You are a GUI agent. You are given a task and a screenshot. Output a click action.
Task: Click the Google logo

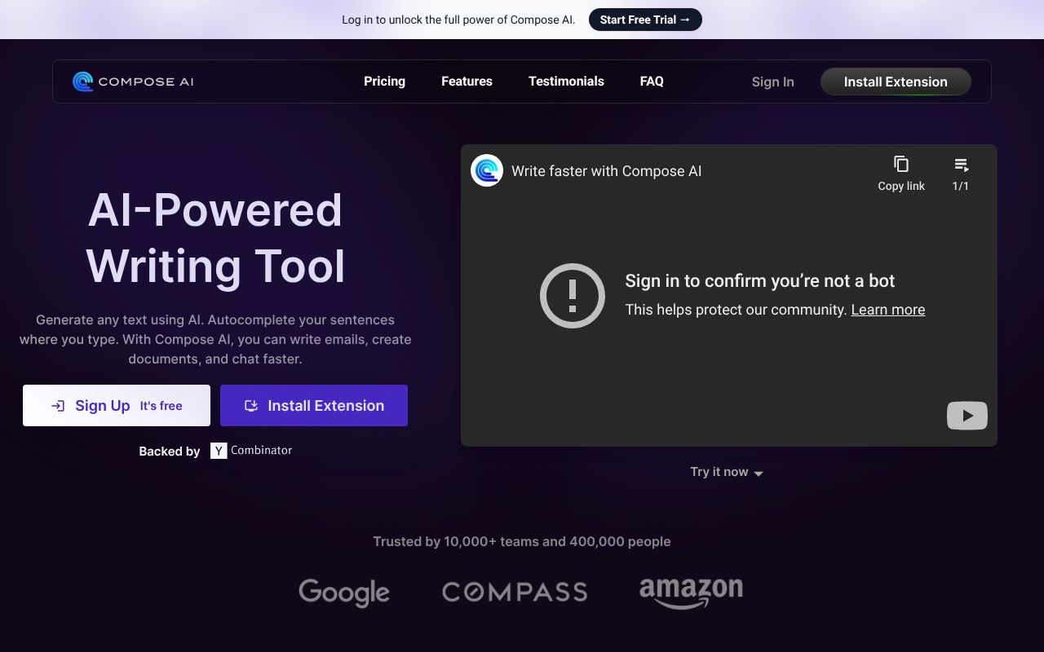tap(344, 593)
